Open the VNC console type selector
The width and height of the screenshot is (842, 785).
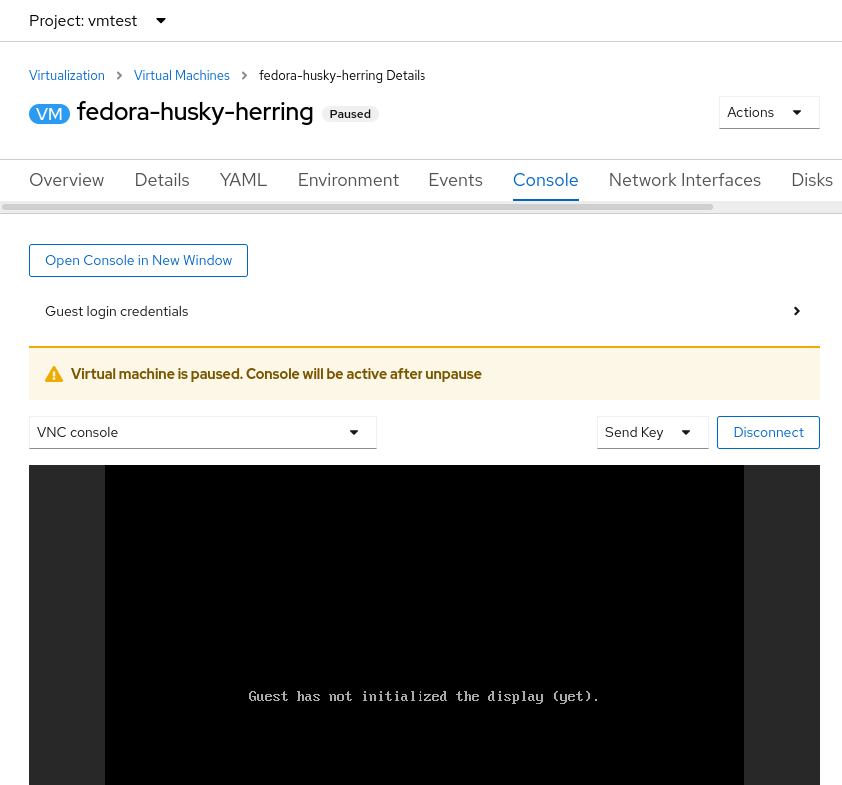click(x=202, y=433)
